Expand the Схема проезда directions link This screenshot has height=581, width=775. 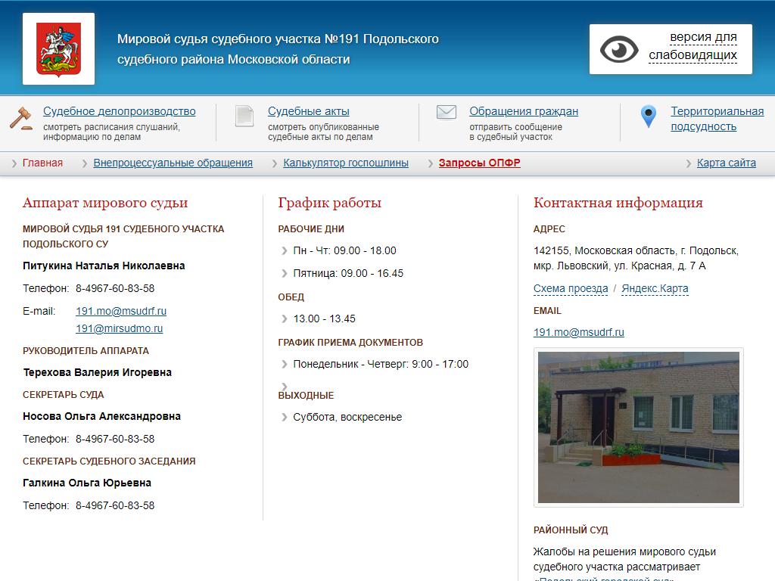(571, 288)
